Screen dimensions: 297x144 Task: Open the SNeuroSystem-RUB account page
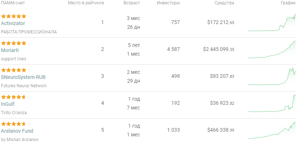point(23,77)
